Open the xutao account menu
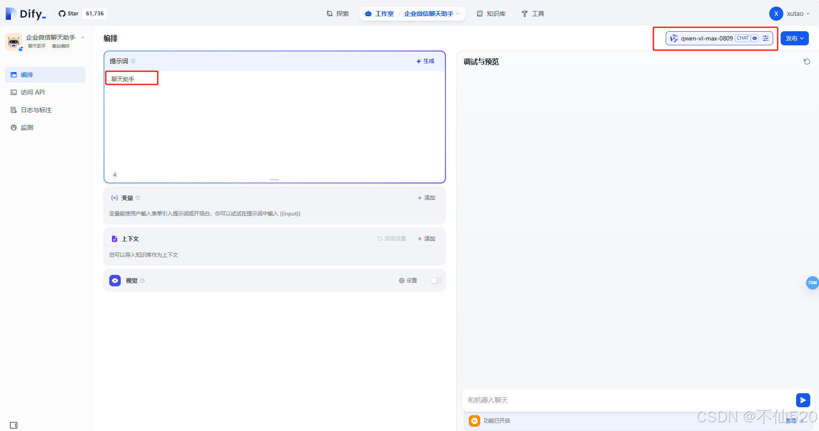Screen dimensions: 819x431 (x=791, y=13)
